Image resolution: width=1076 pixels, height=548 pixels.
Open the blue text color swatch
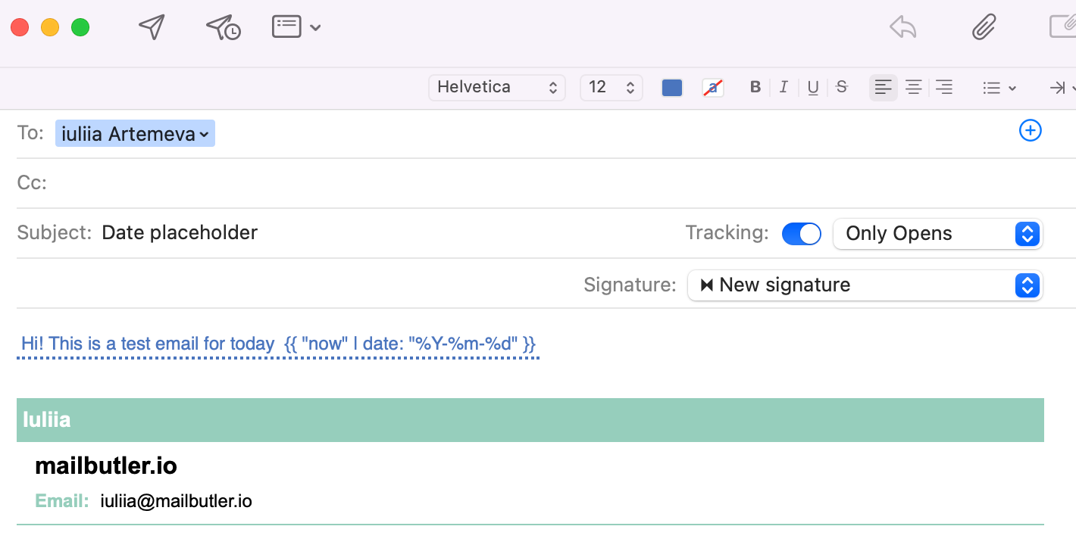672,87
